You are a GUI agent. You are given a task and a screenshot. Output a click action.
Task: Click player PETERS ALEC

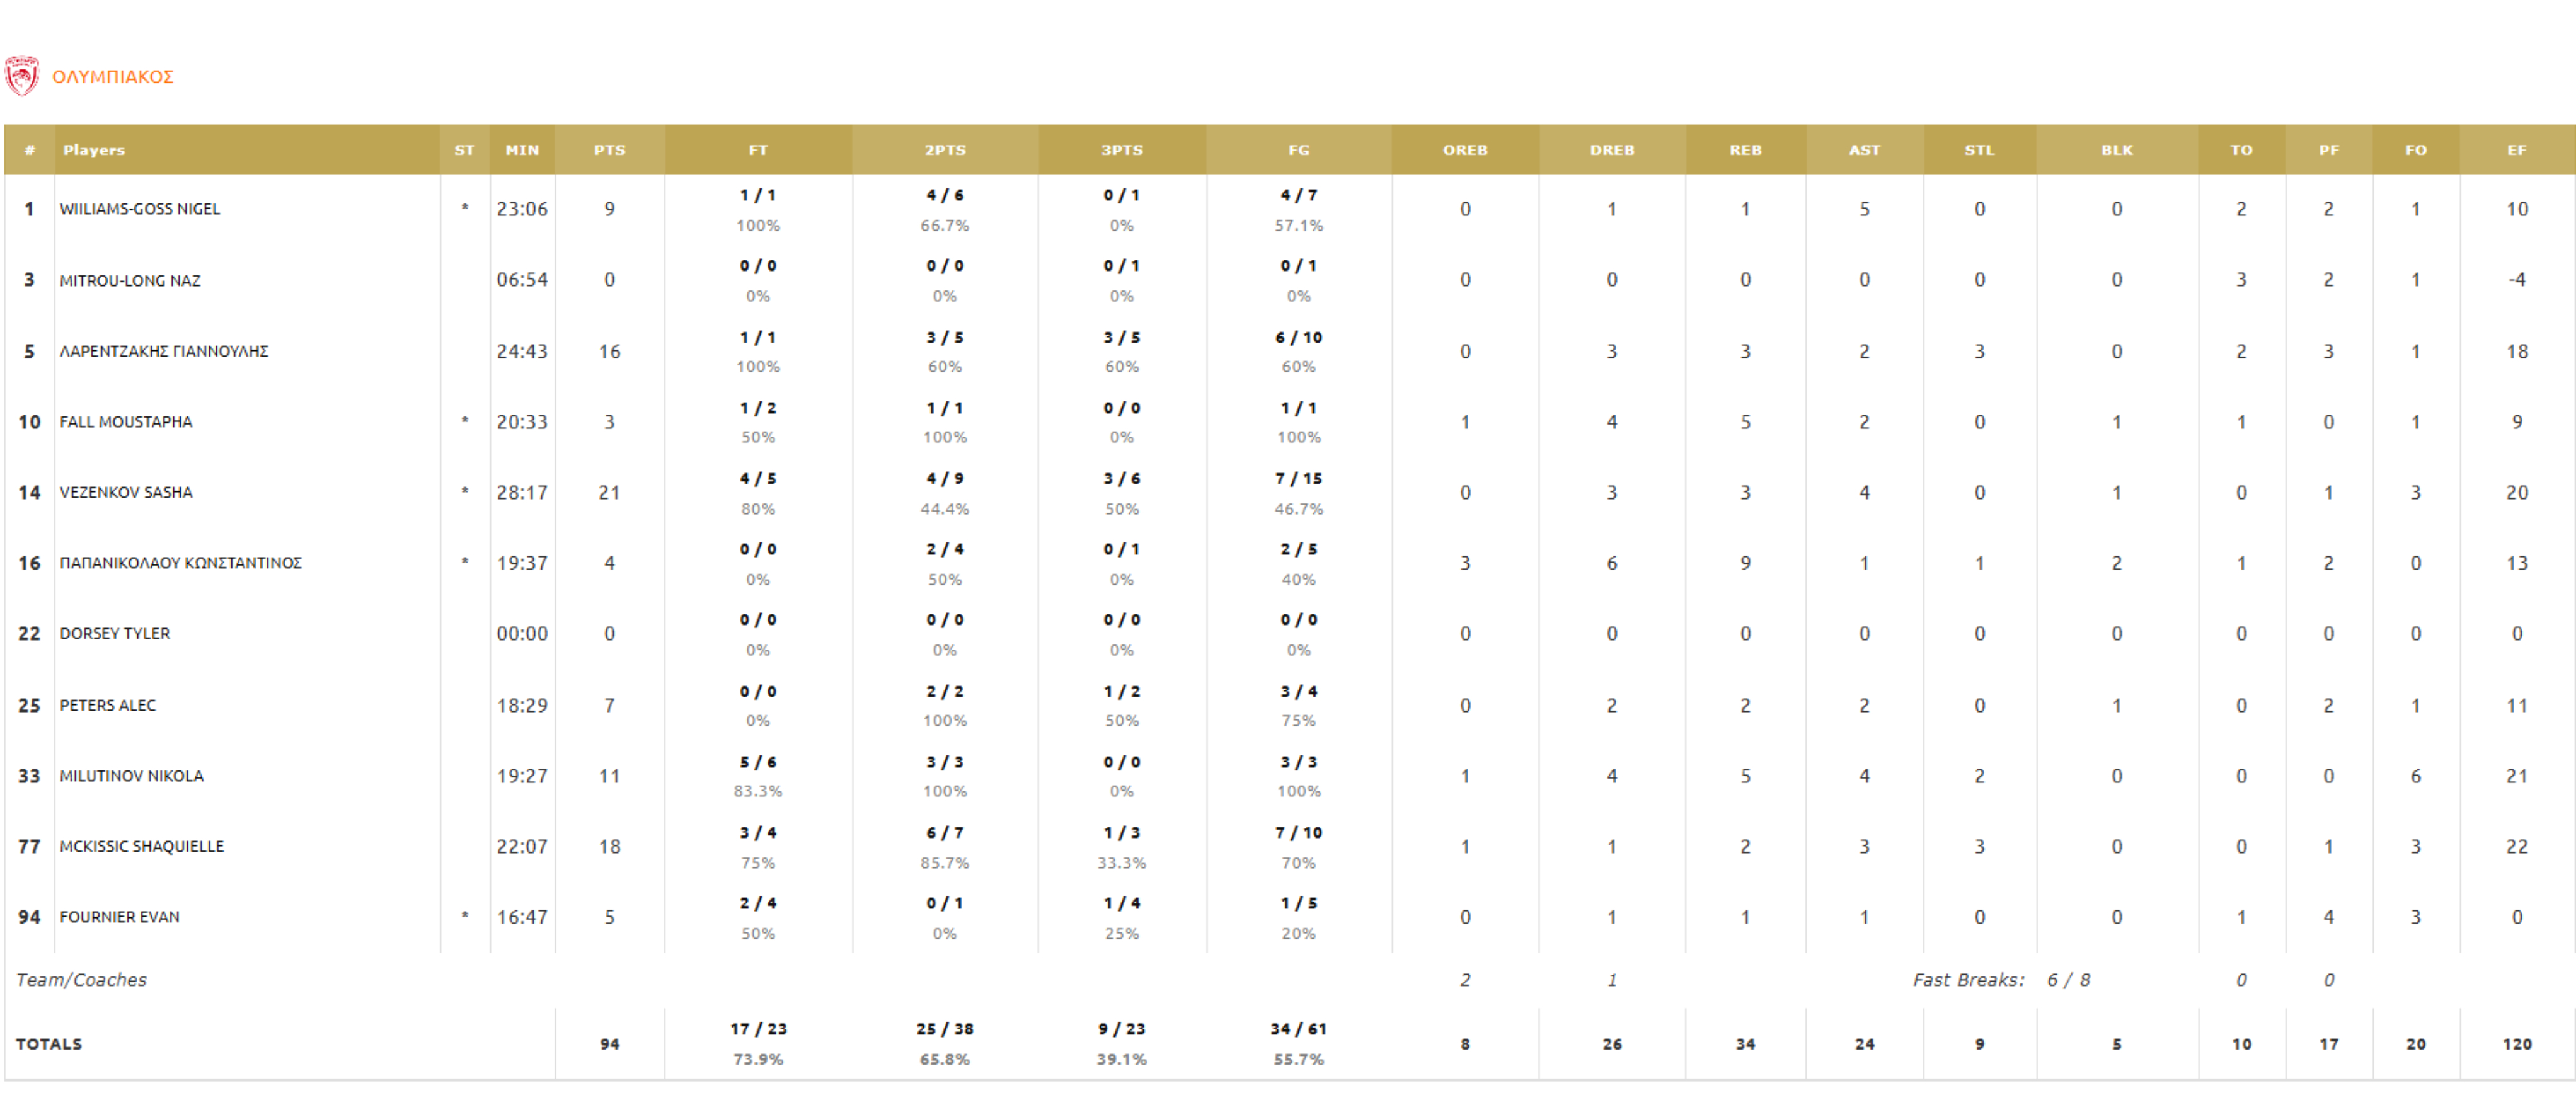point(108,705)
